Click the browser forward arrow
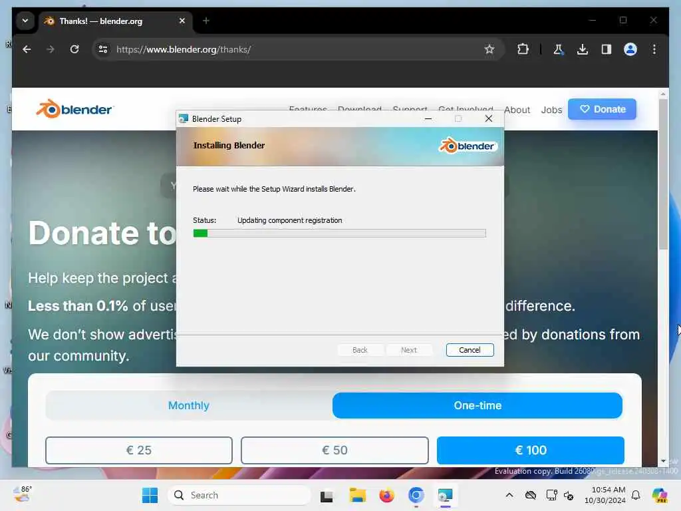This screenshot has height=511, width=681. (51, 49)
